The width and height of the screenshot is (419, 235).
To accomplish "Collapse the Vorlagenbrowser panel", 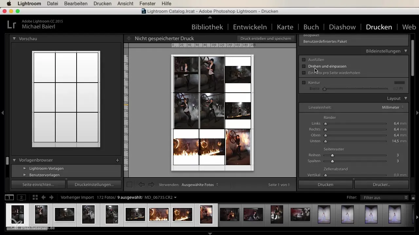I will [x=14, y=160].
